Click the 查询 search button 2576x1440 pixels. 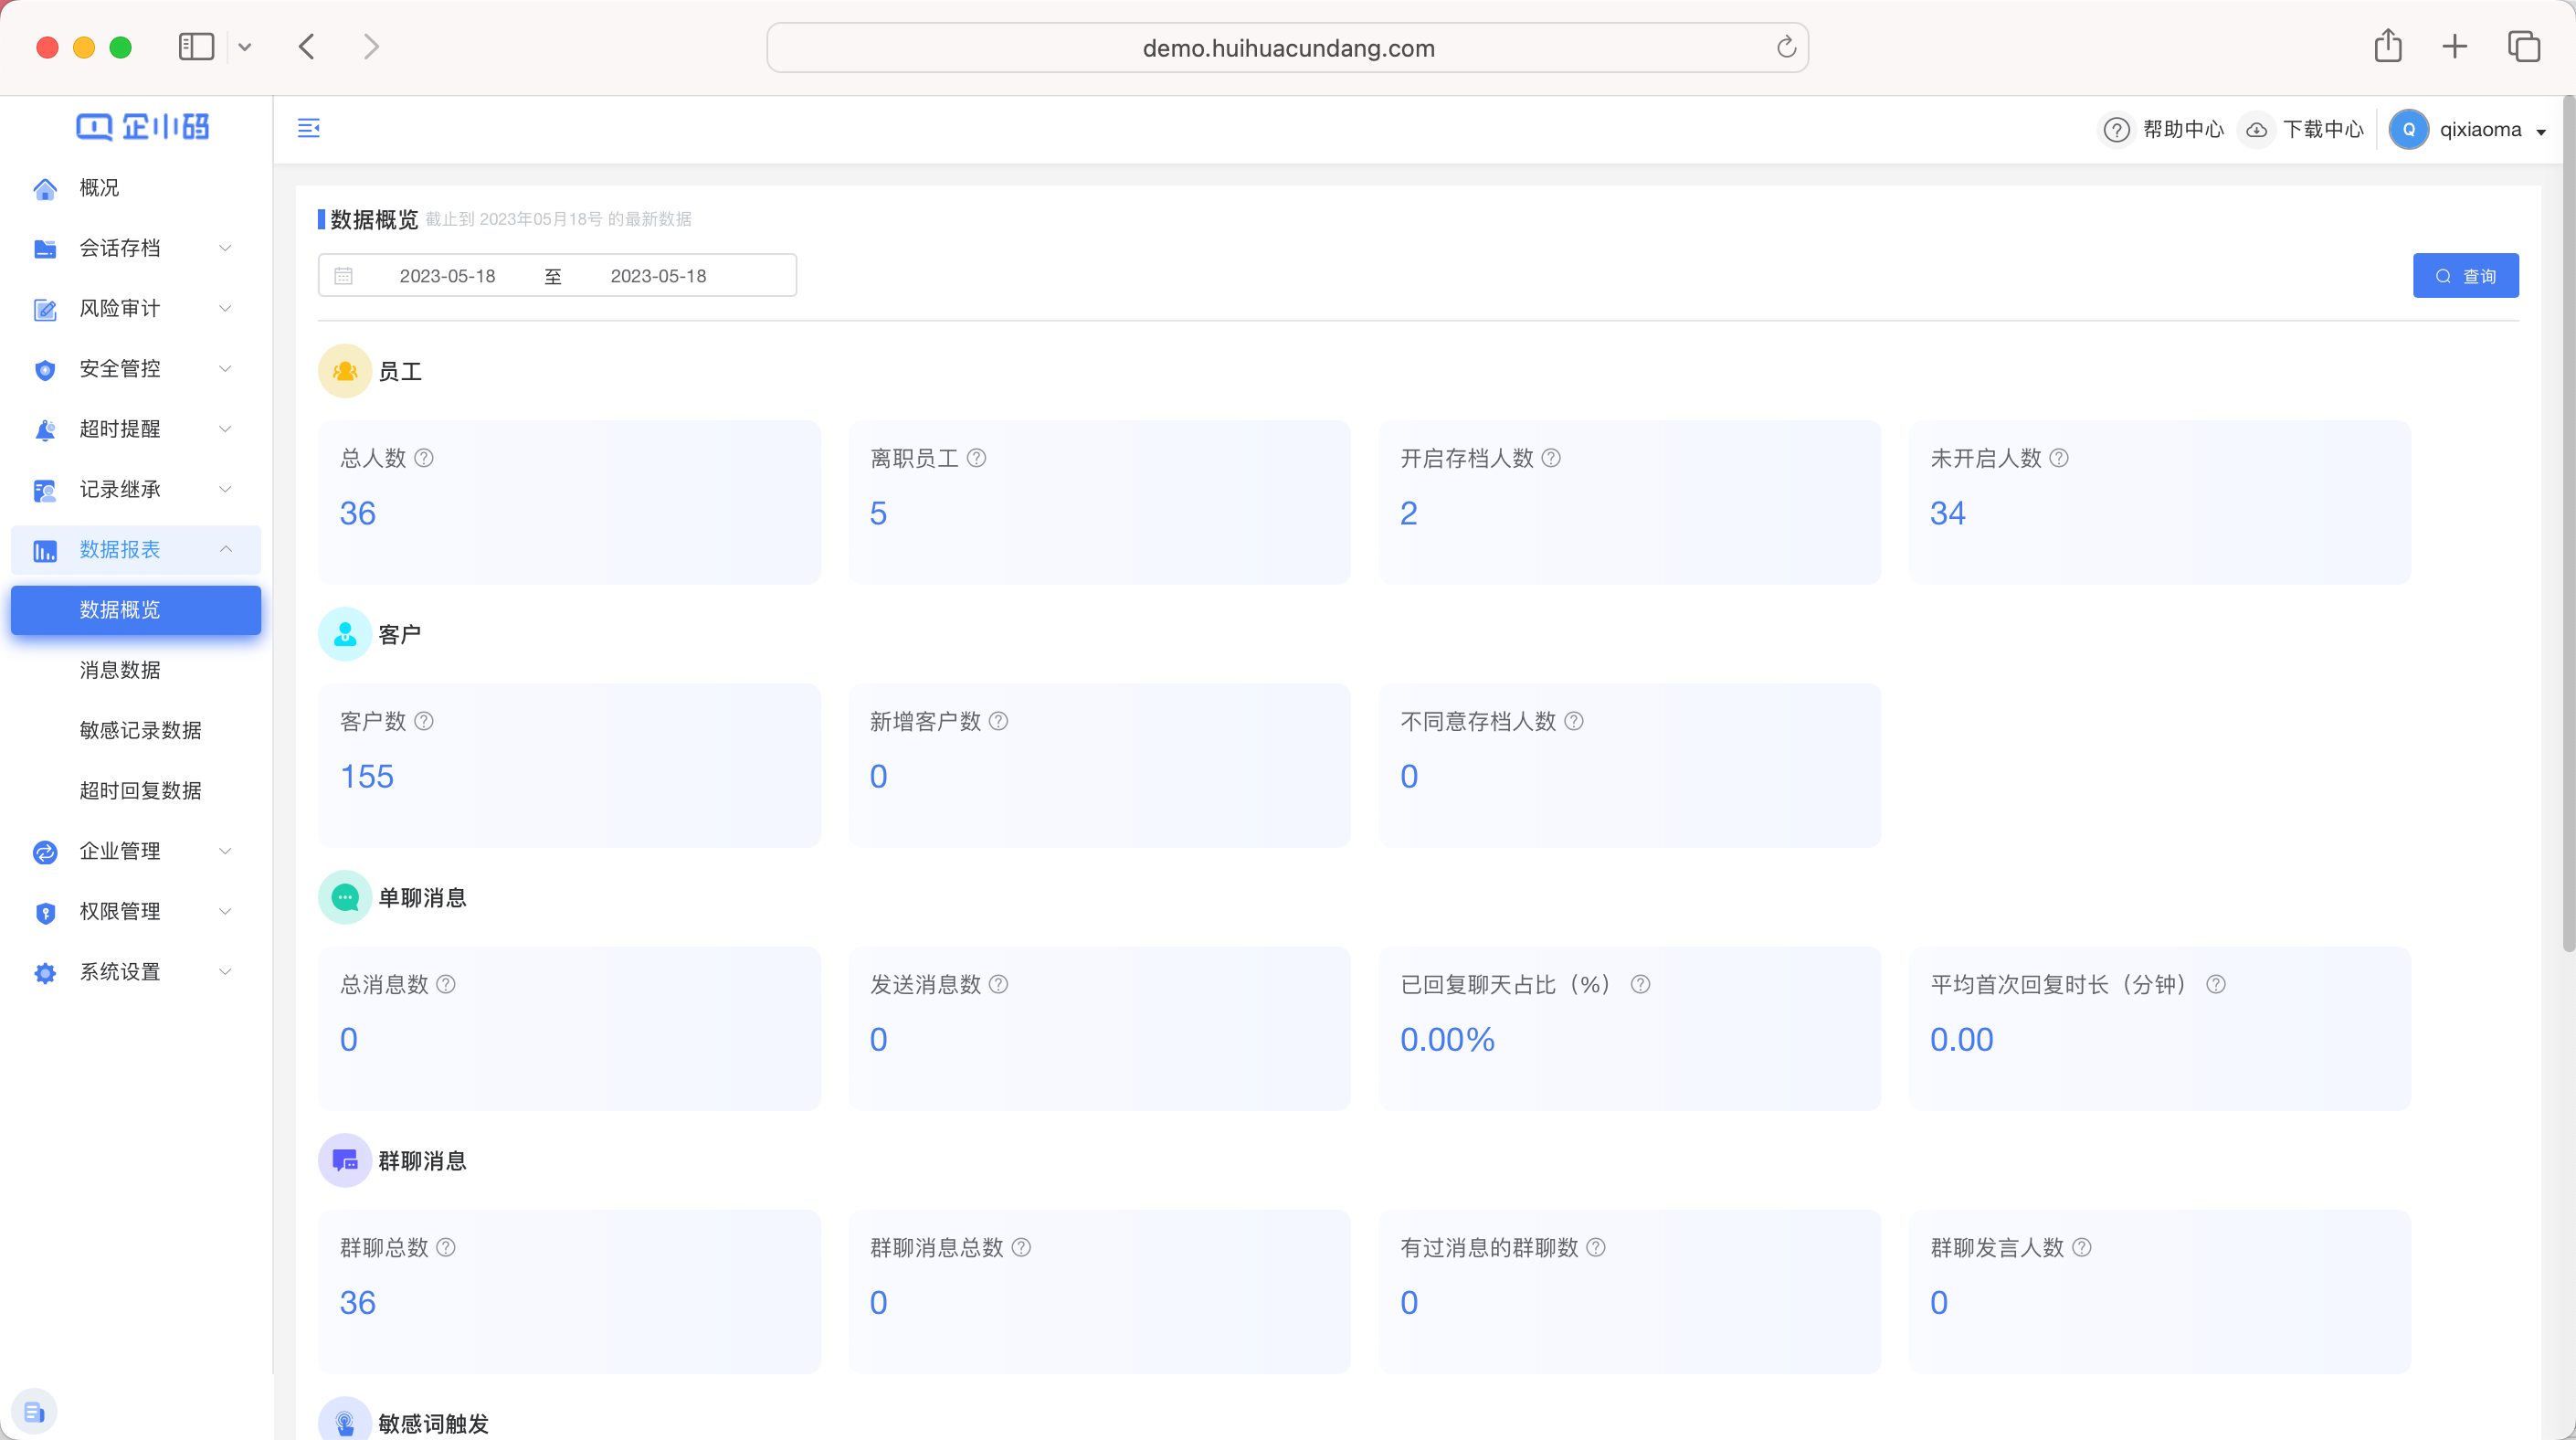[2465, 276]
